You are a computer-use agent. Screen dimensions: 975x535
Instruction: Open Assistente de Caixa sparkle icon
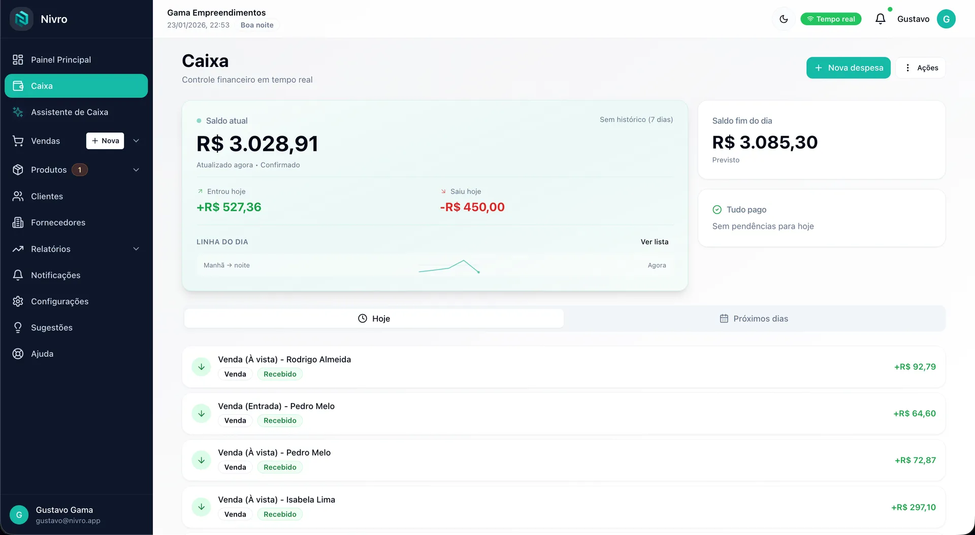18,112
